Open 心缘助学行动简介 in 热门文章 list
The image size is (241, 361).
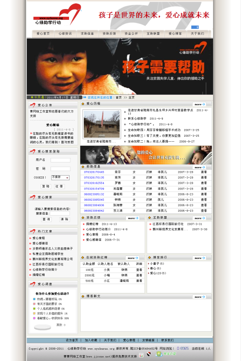tap(45, 269)
